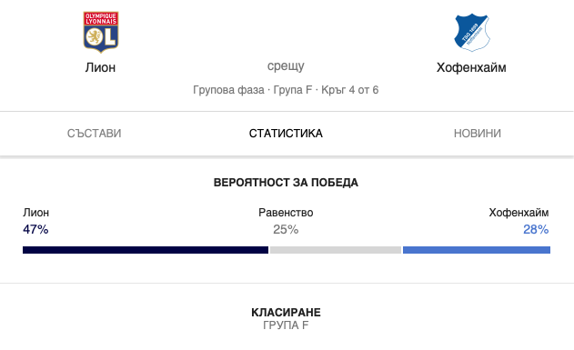Click the 28% win probability value

tap(536, 229)
